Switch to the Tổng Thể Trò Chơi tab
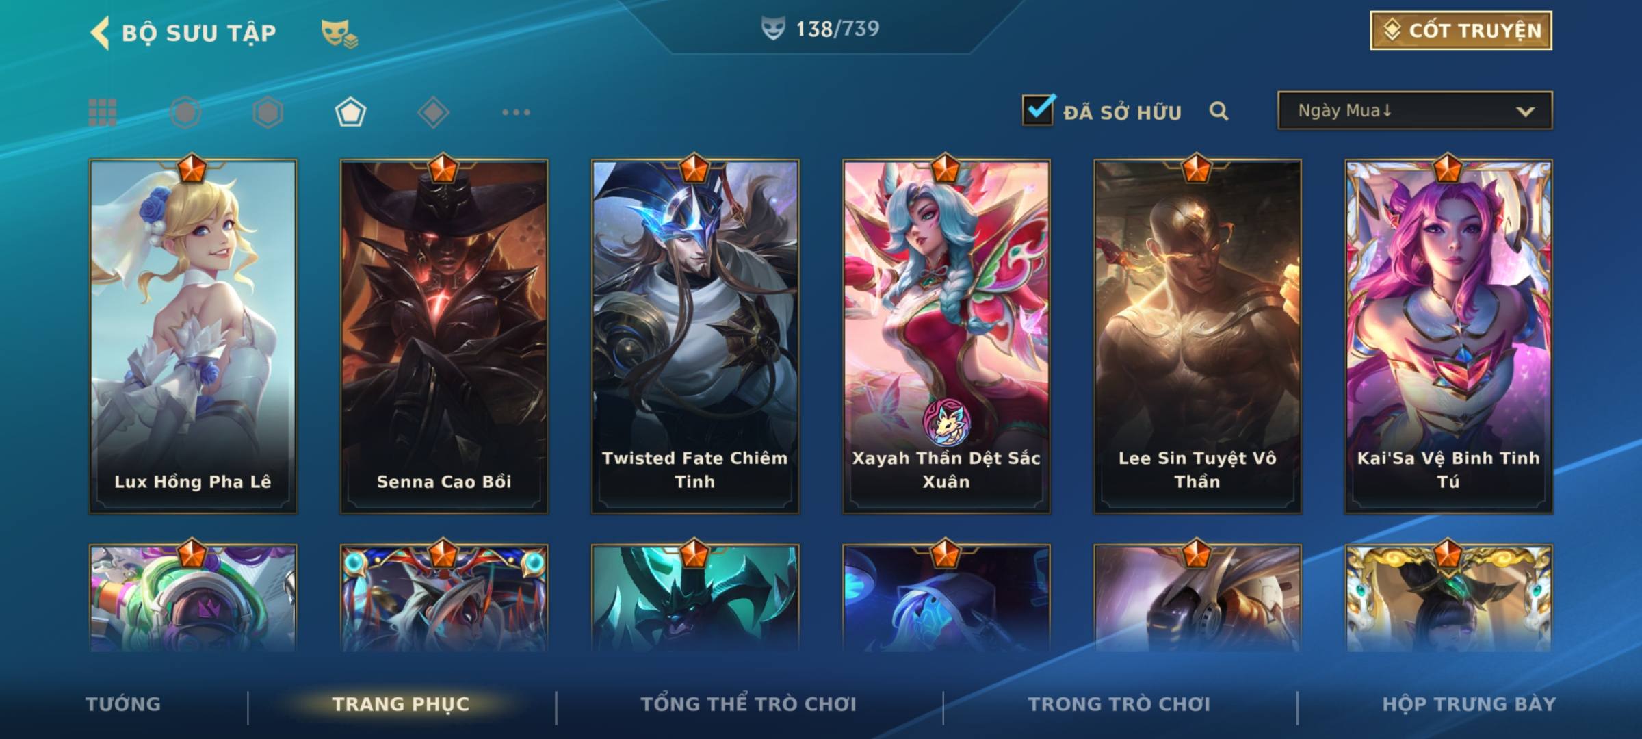This screenshot has width=1642, height=739. coord(748,704)
